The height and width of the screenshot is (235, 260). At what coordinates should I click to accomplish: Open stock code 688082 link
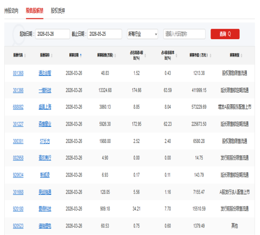[x=18, y=107]
